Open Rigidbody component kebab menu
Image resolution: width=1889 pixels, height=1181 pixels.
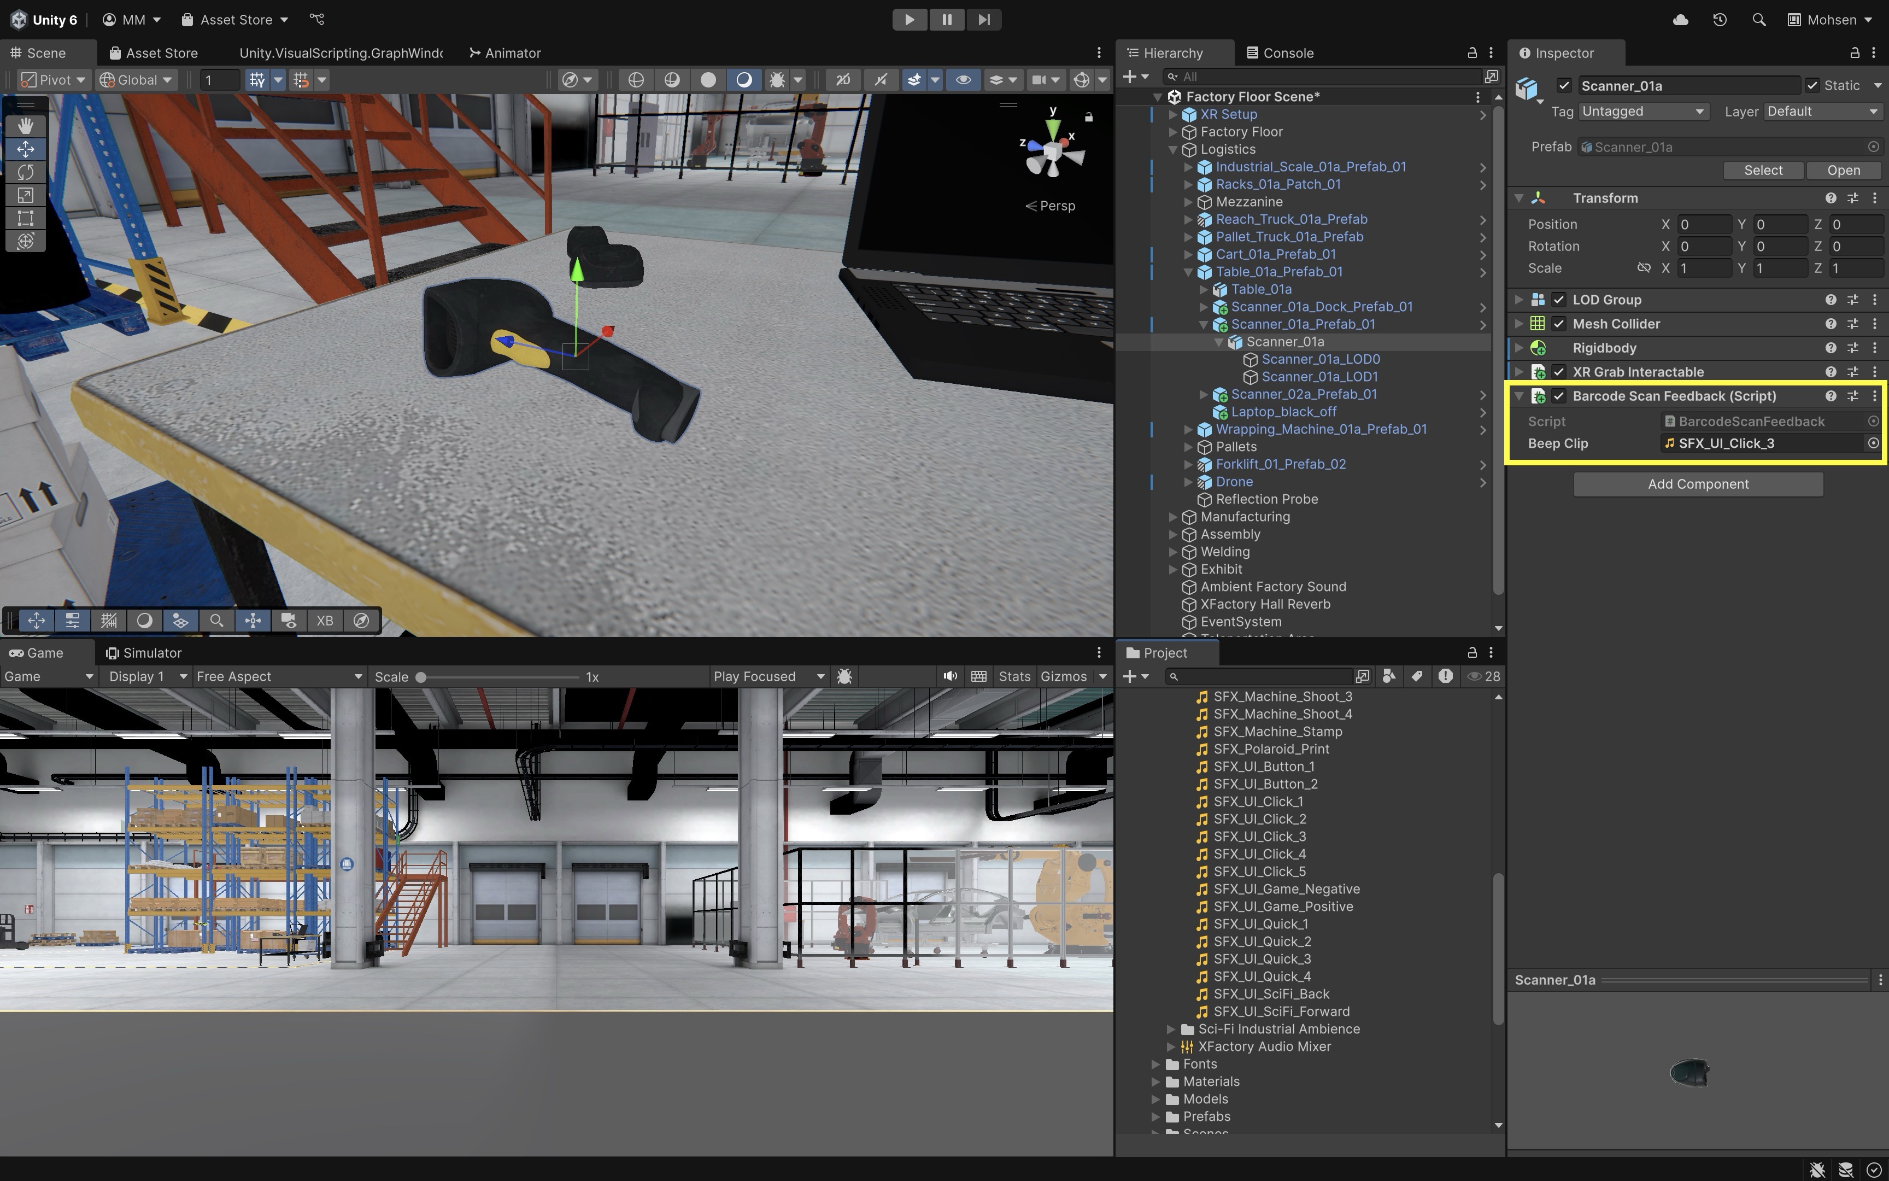[1874, 348]
